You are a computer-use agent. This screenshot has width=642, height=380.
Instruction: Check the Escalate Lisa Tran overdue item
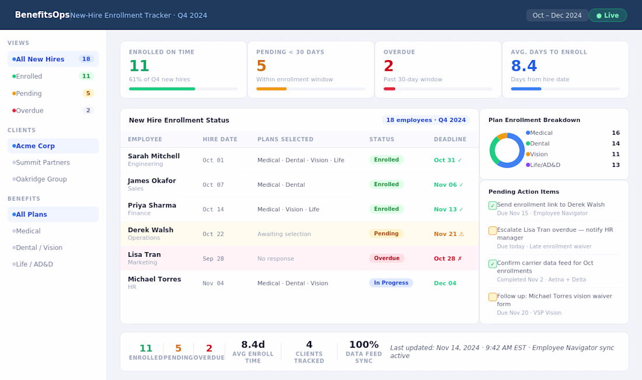coord(493,231)
